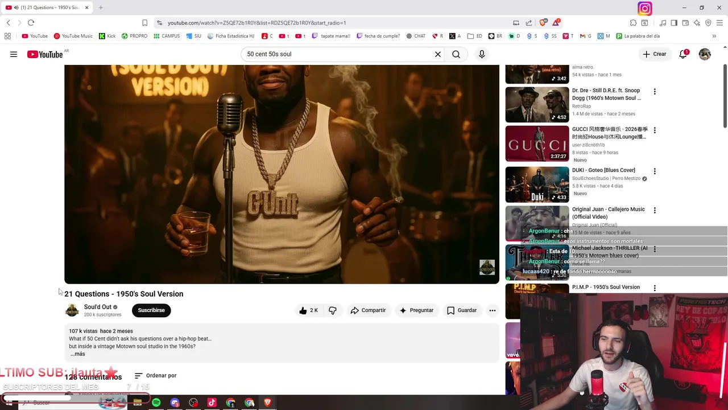Open Spotify from the taskbar
728x410 pixels.
click(x=156, y=403)
